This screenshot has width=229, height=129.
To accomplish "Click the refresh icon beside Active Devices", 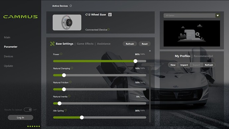I will click(x=71, y=6).
